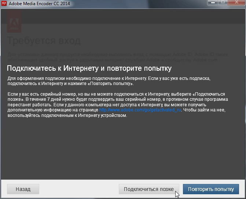Image resolution: width=246 pixels, height=199 pixels.
Task: Minimize the Adobe Media Encoder window
Action: click(213, 3)
